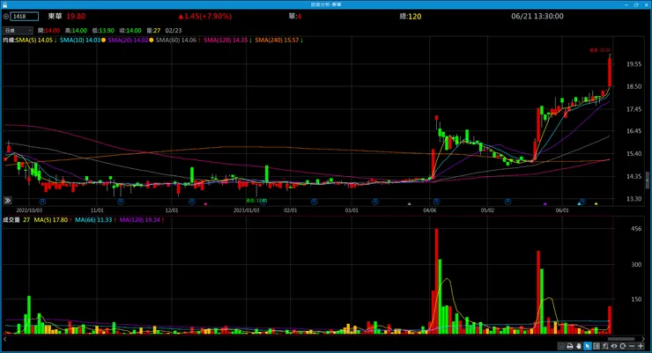Minimize the chart window
Viewport: 652px width, 353px height.
[x=626, y=4]
